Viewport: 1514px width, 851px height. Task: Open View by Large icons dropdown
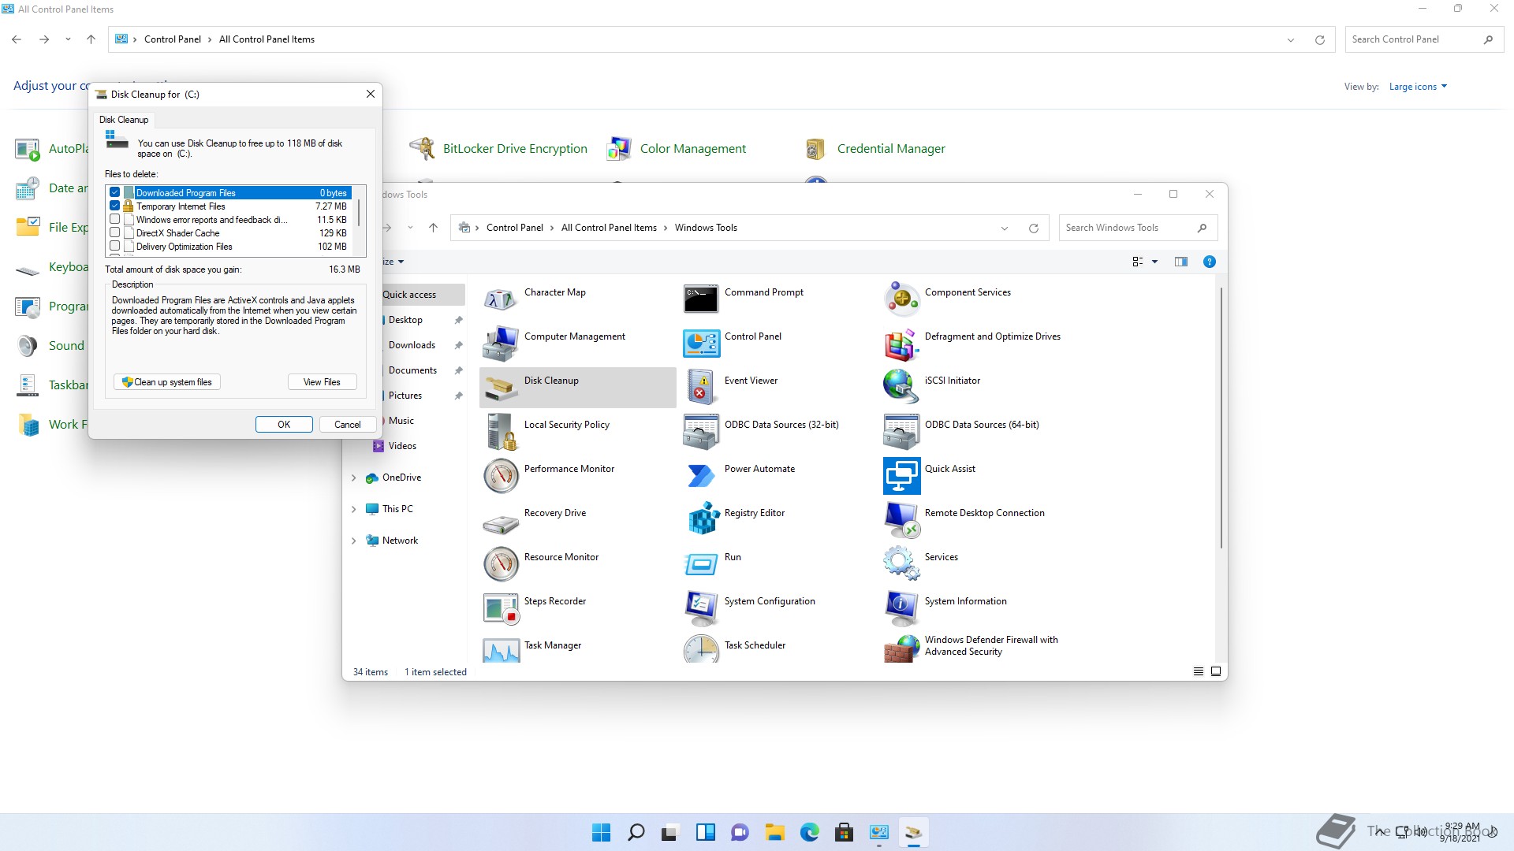[1418, 87]
